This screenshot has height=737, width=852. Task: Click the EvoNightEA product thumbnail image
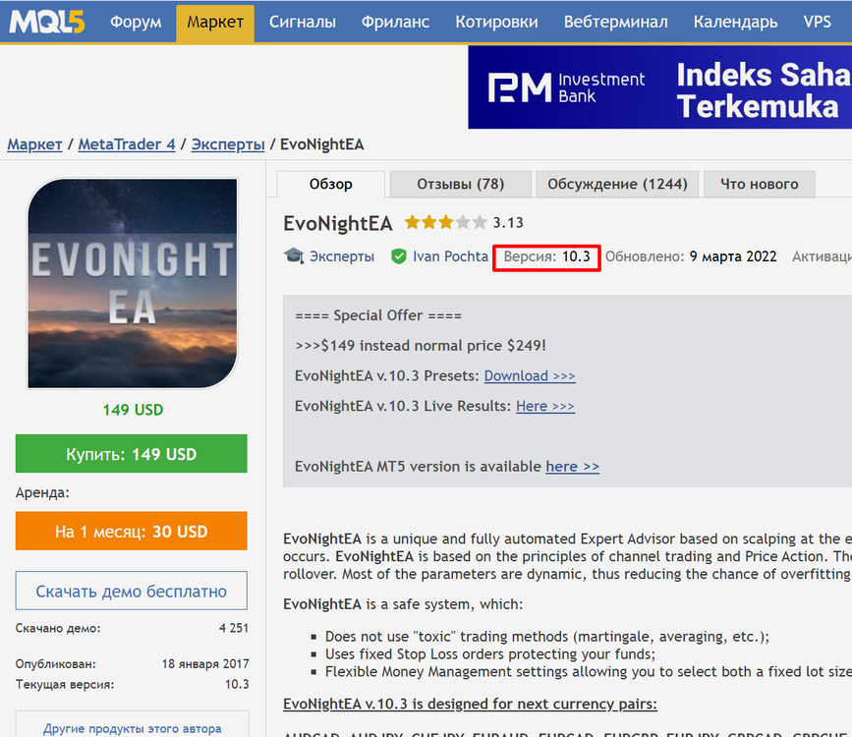[133, 283]
